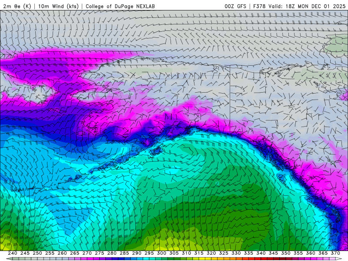
Task: Click the 355 value on the color scale
Action: (x=298, y=253)
